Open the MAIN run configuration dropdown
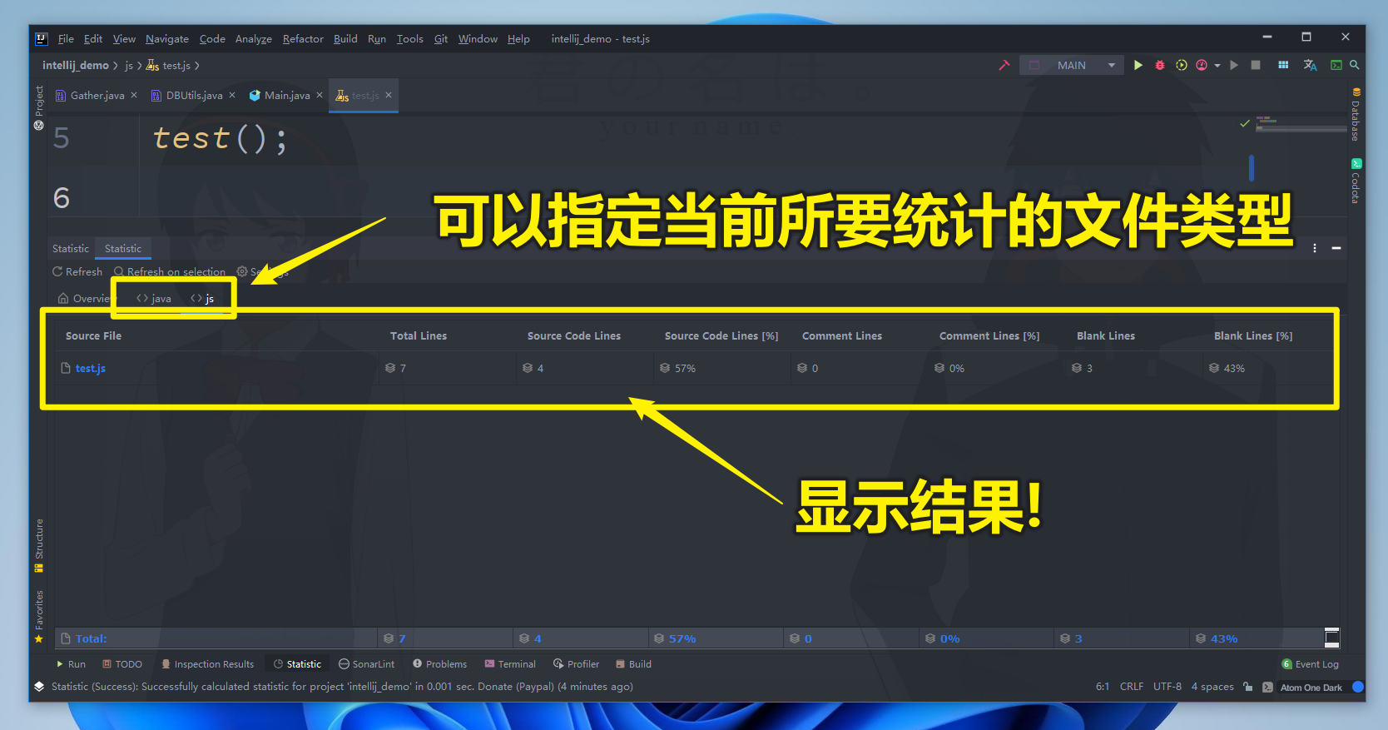The height and width of the screenshot is (730, 1388). coord(1072,65)
